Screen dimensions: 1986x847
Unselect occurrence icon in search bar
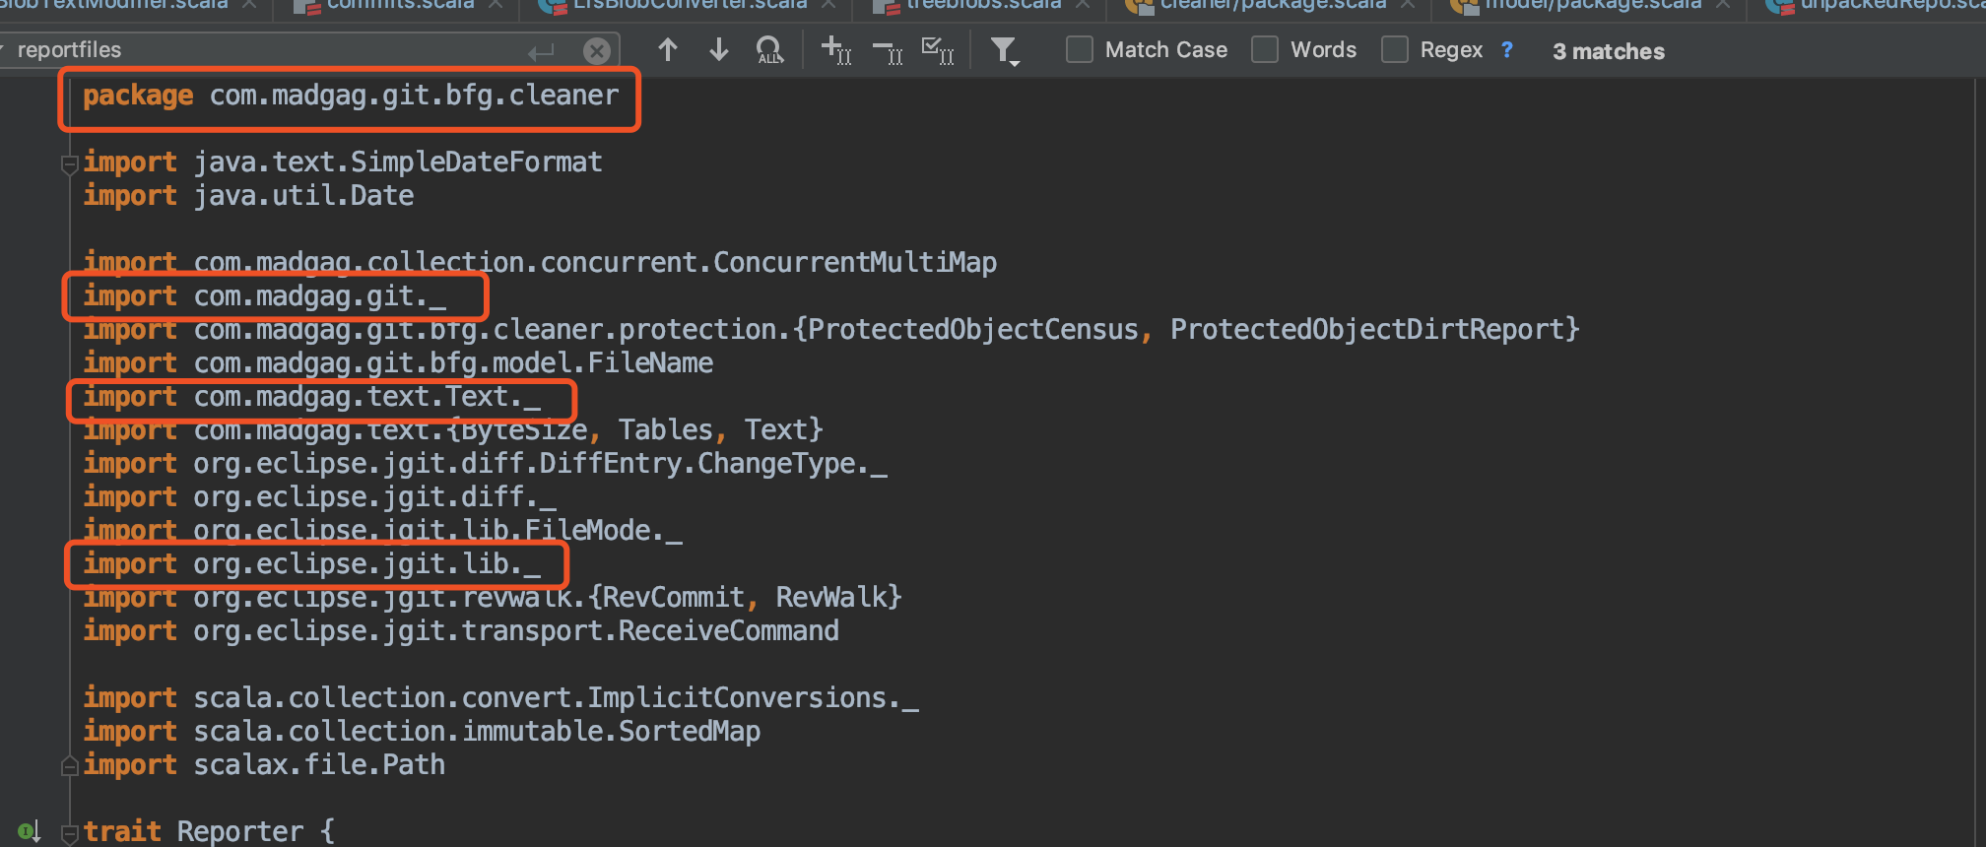click(888, 51)
